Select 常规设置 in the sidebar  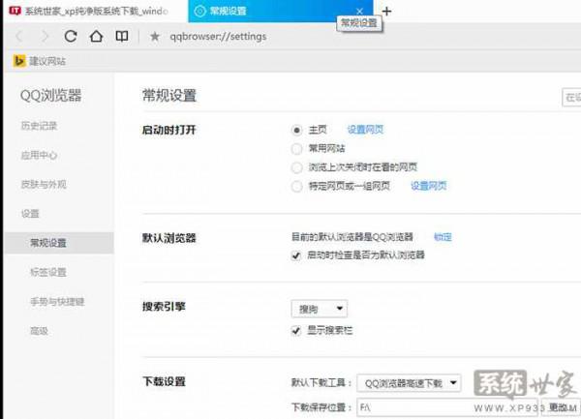pos(59,243)
